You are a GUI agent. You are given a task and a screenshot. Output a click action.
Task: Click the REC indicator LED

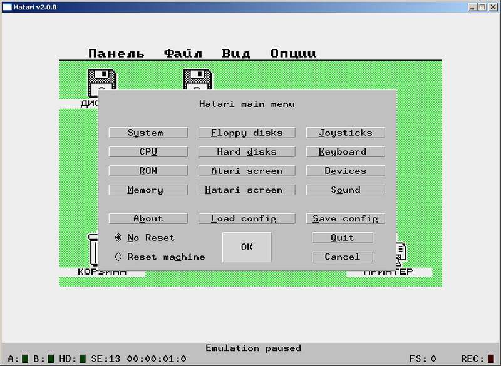pyautogui.click(x=491, y=359)
